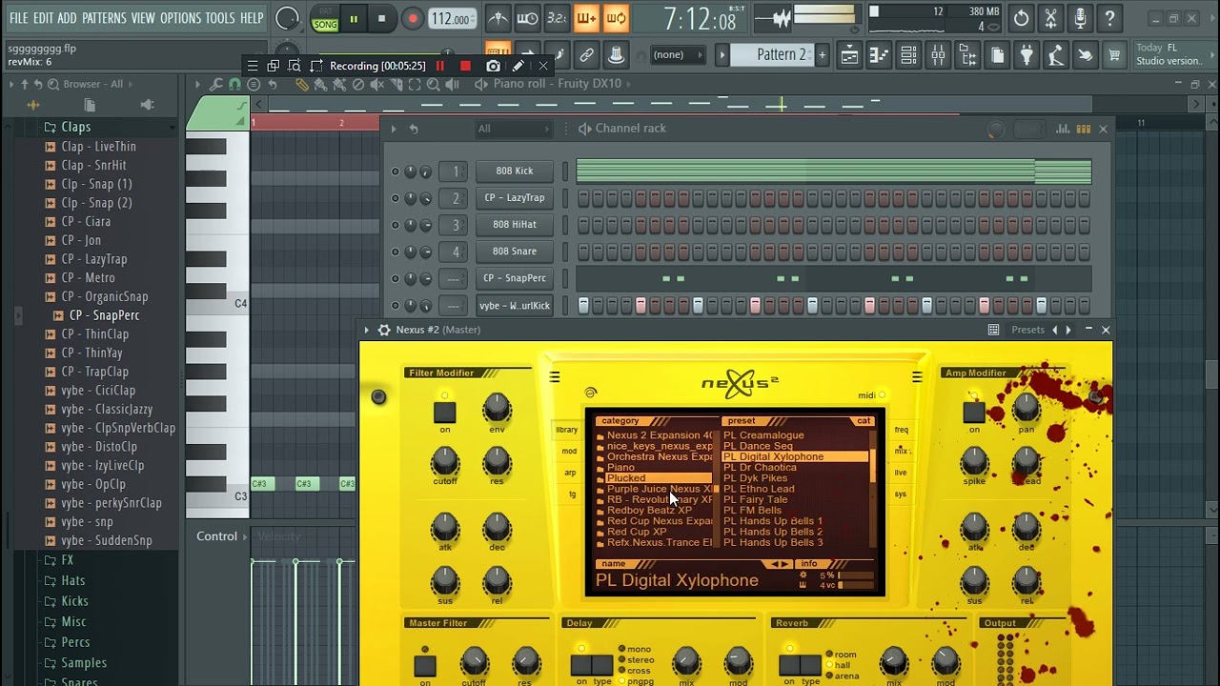Mute the 808 HiHat channel LED

[x=395, y=225]
